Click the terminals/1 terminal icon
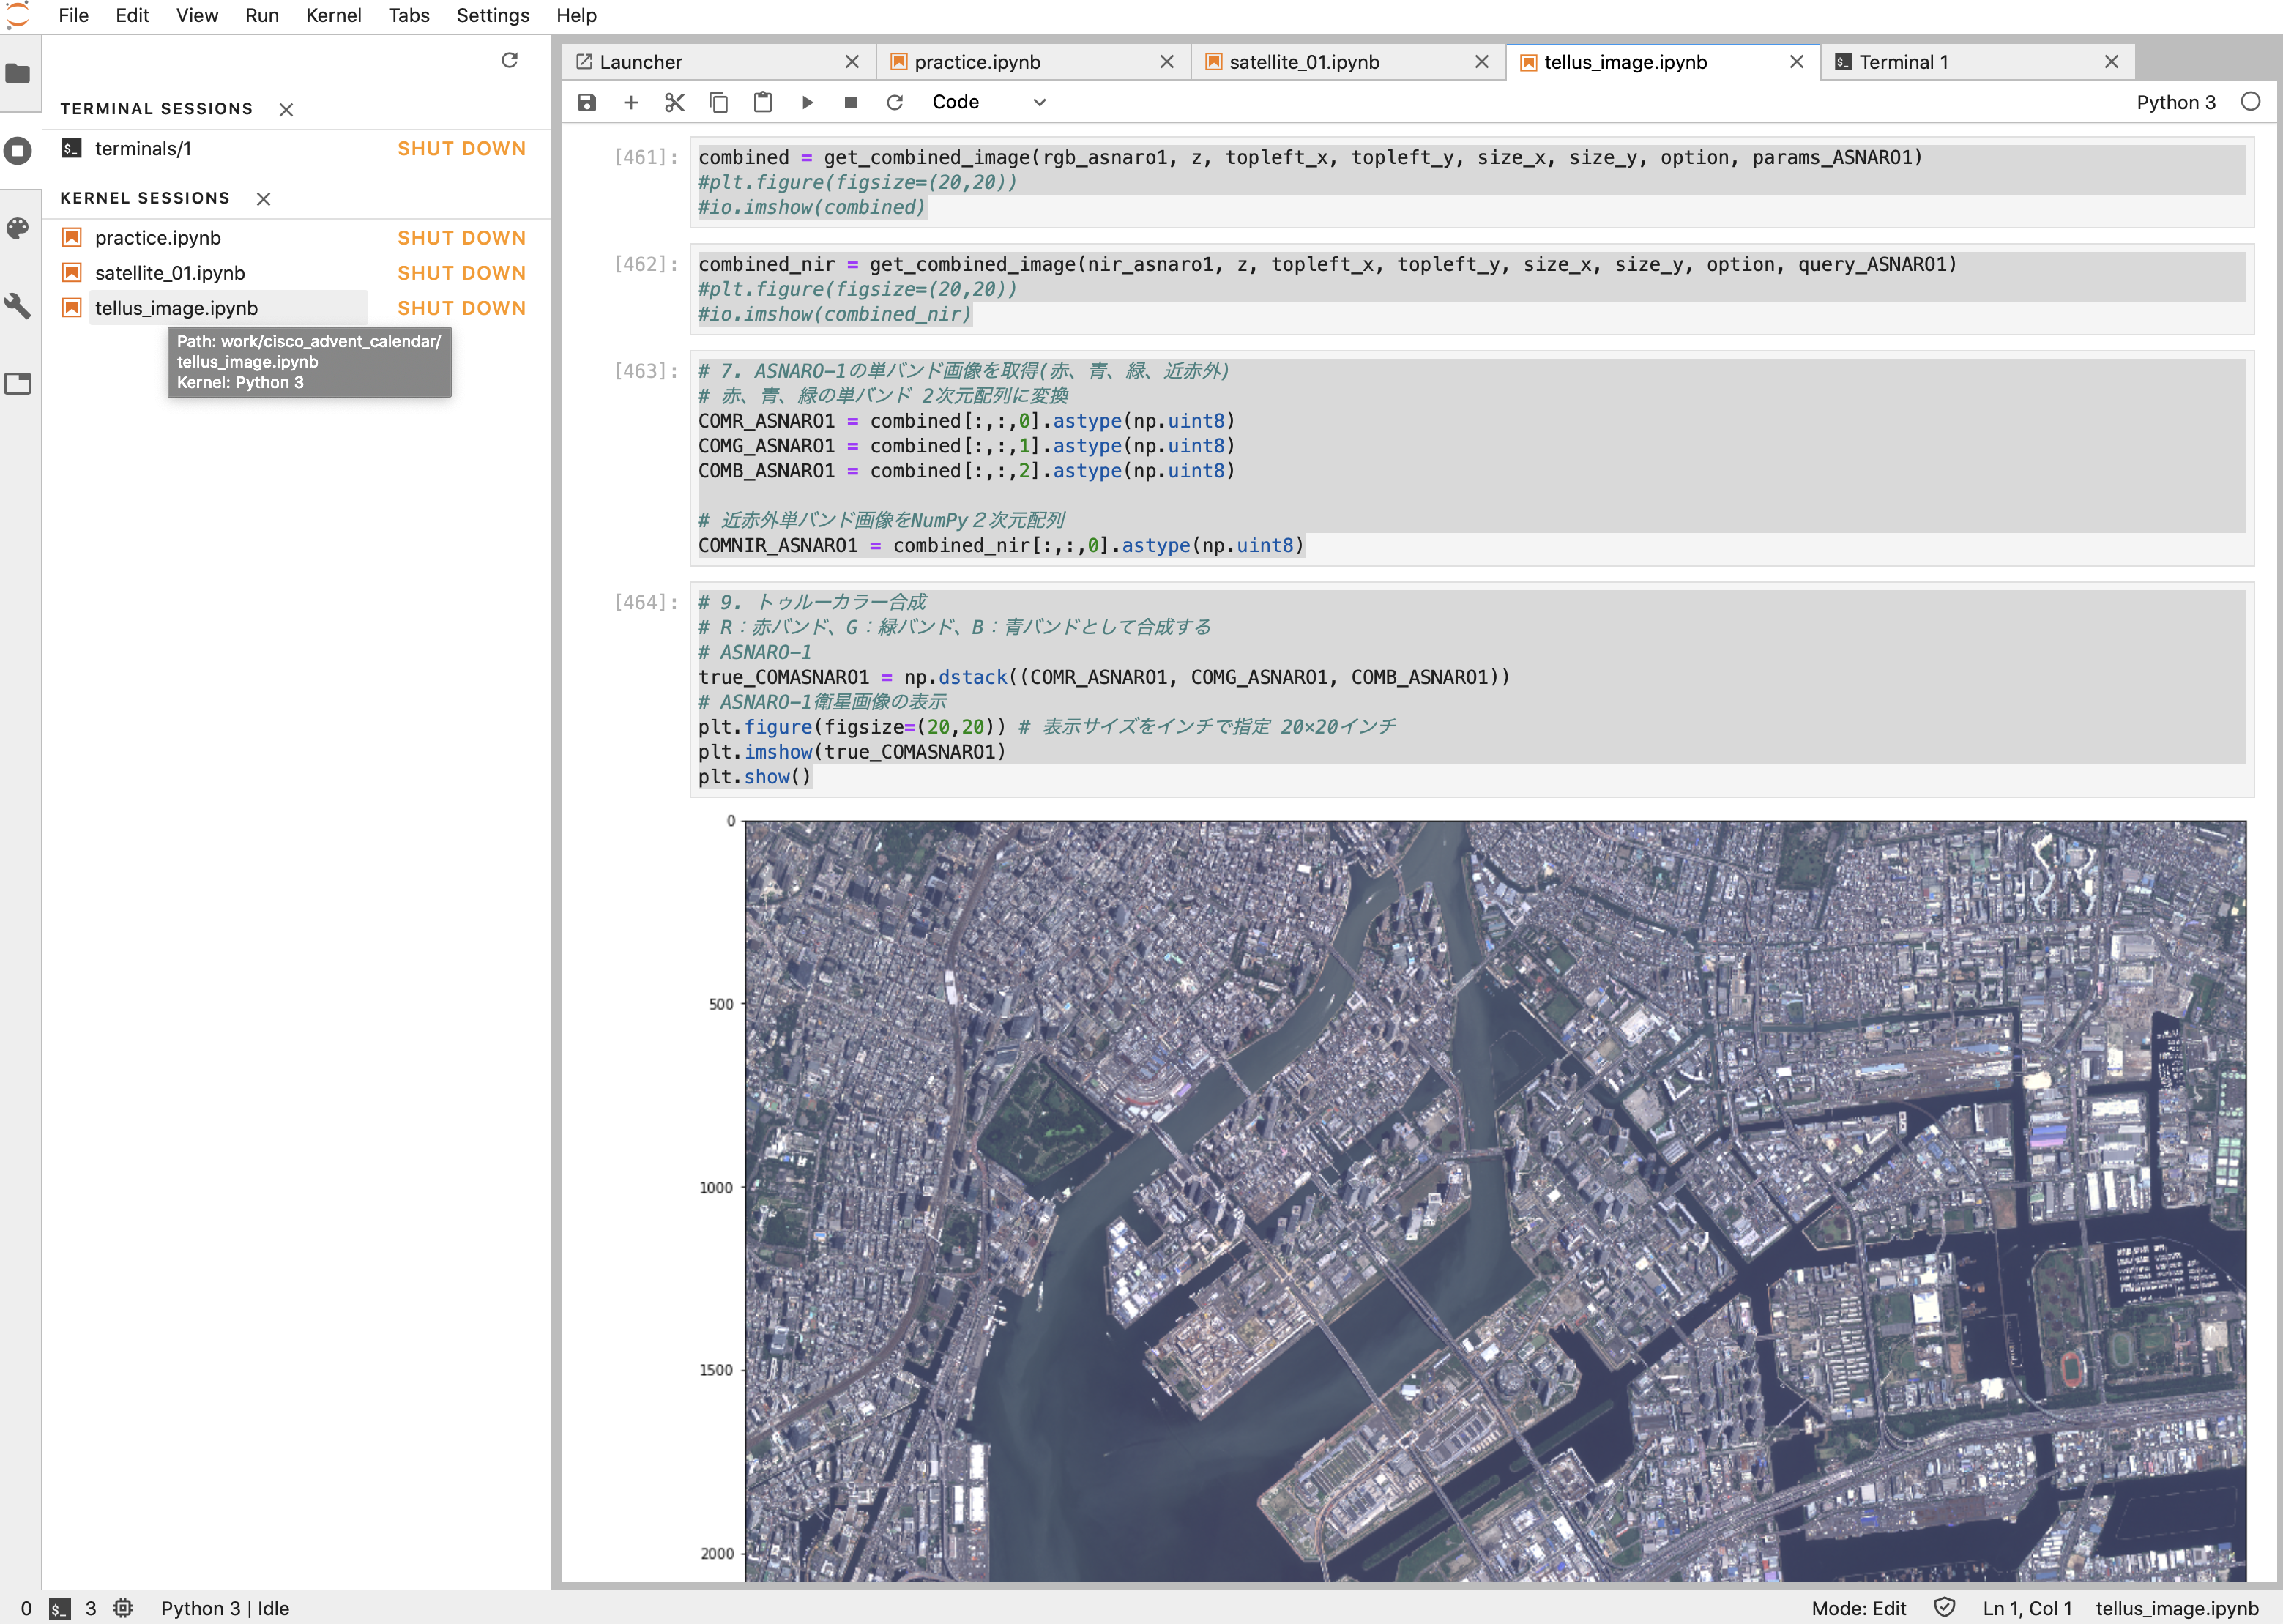Viewport: 2283px width, 1624px height. point(71,148)
